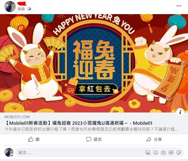Image resolution: width=188 pixels, height=161 pixels.
Task: Attach a photo with camera icon
Action: [163, 152]
